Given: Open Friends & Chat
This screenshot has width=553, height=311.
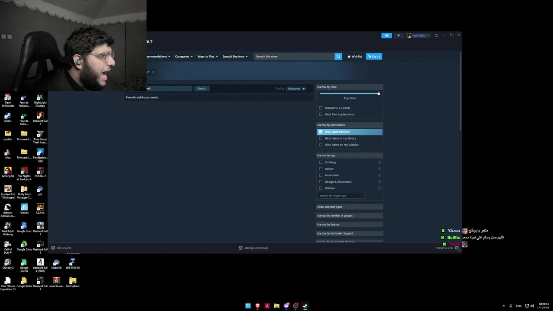Looking at the screenshot, I should click(x=447, y=248).
